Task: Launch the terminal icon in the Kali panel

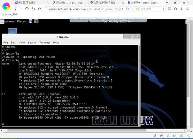Action: (36, 21)
